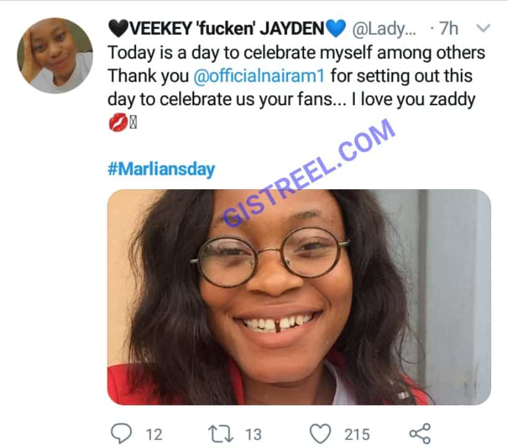Click the GISTREEL.COM watermark text

pos(310,172)
